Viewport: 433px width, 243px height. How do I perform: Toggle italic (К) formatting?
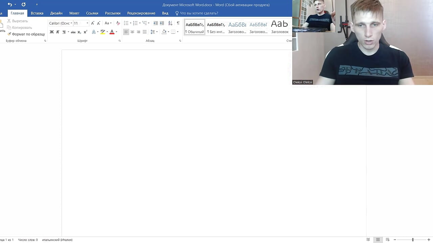click(58, 32)
